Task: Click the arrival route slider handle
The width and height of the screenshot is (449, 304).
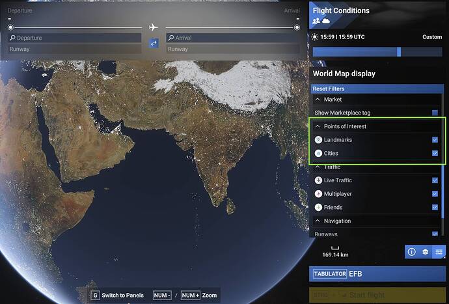Action: click(297, 27)
